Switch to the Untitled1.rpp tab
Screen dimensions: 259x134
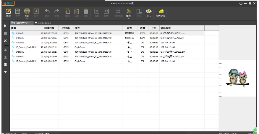coord(43,23)
